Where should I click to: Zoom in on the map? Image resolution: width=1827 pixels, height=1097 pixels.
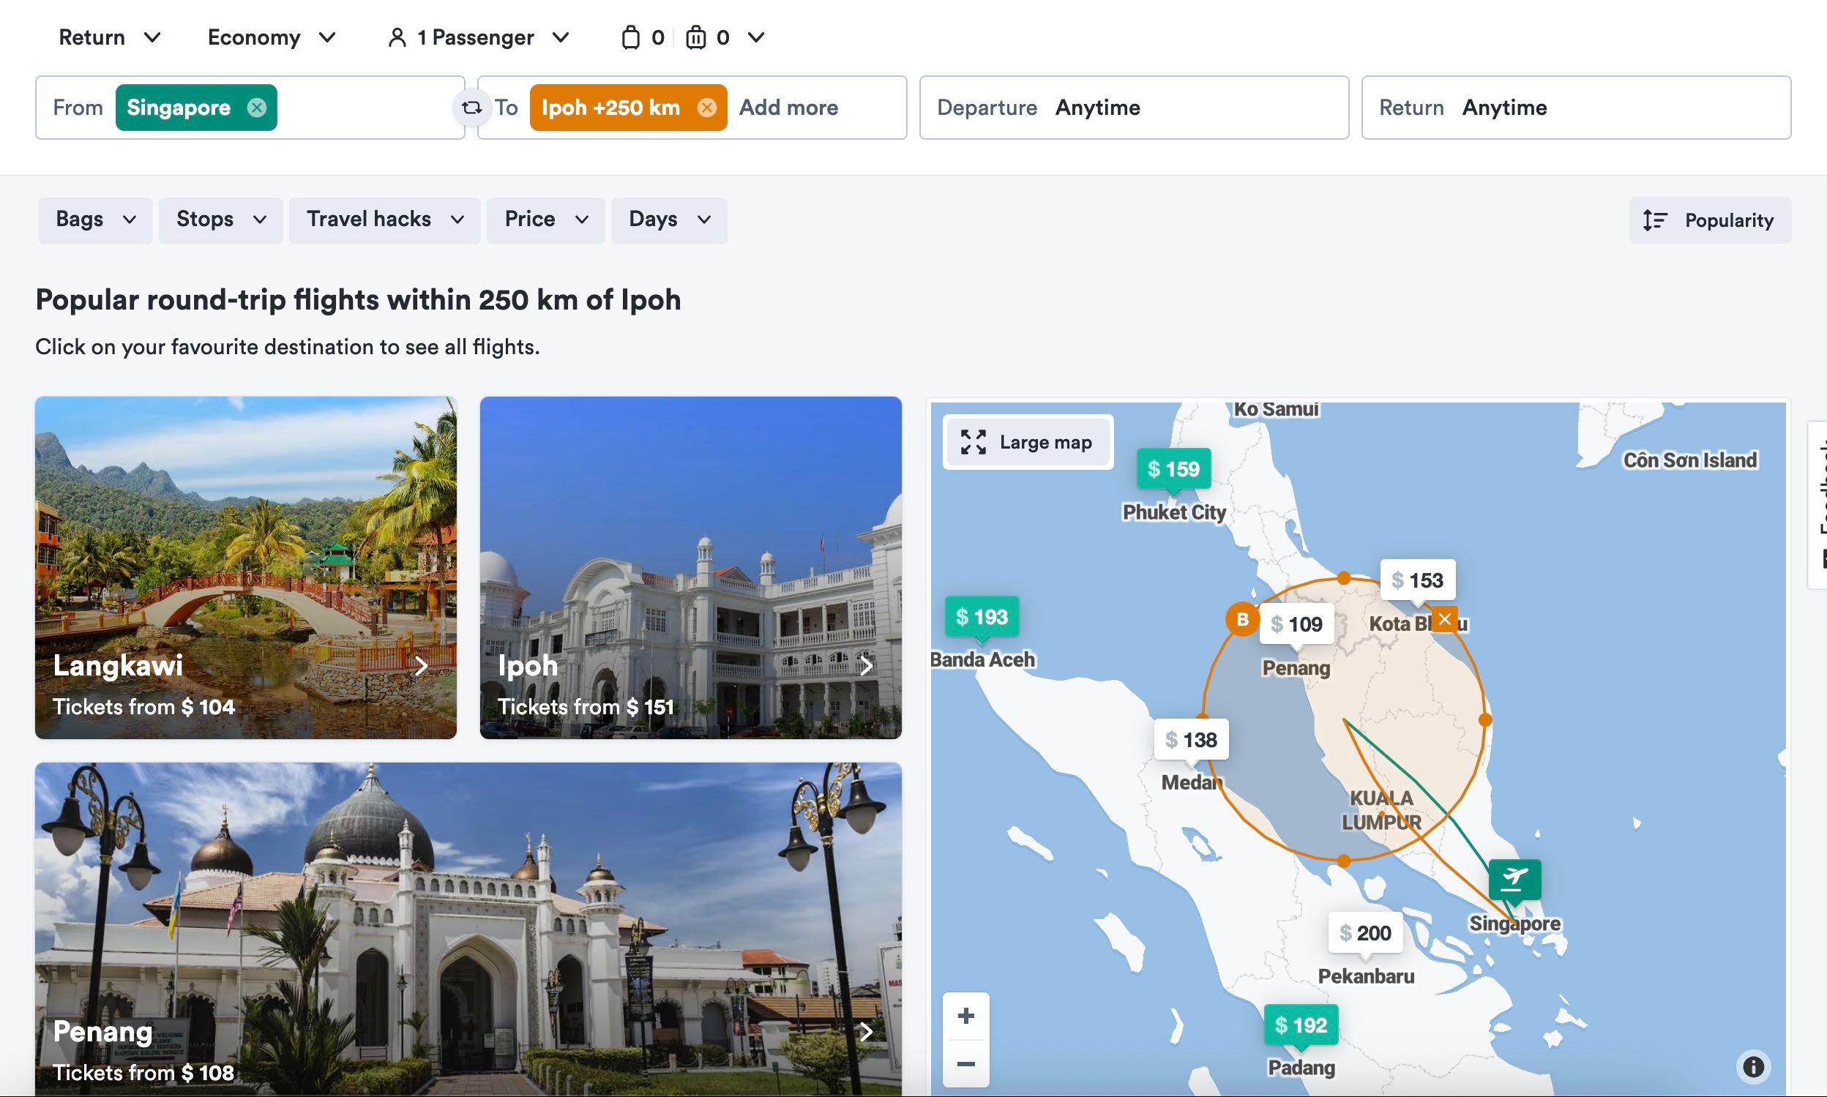click(x=965, y=1016)
